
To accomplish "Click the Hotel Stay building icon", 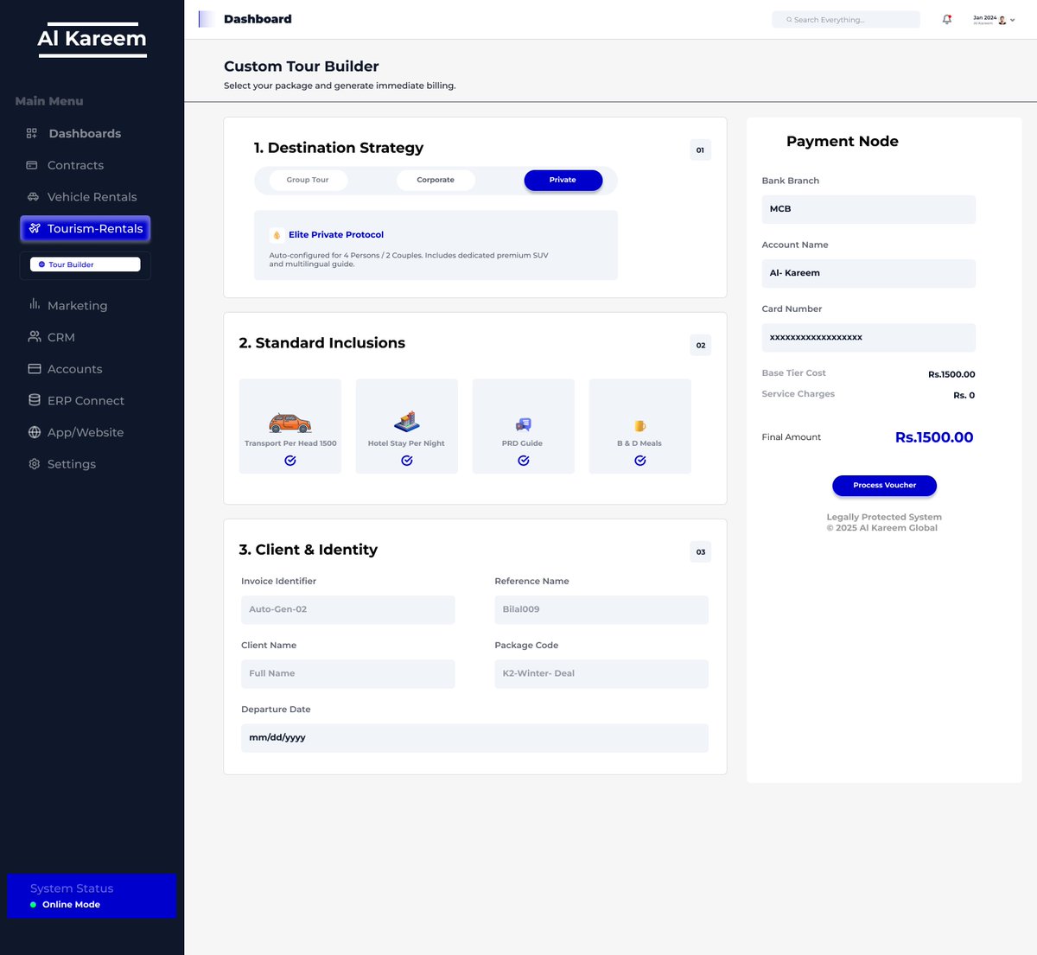I will pyautogui.click(x=407, y=421).
